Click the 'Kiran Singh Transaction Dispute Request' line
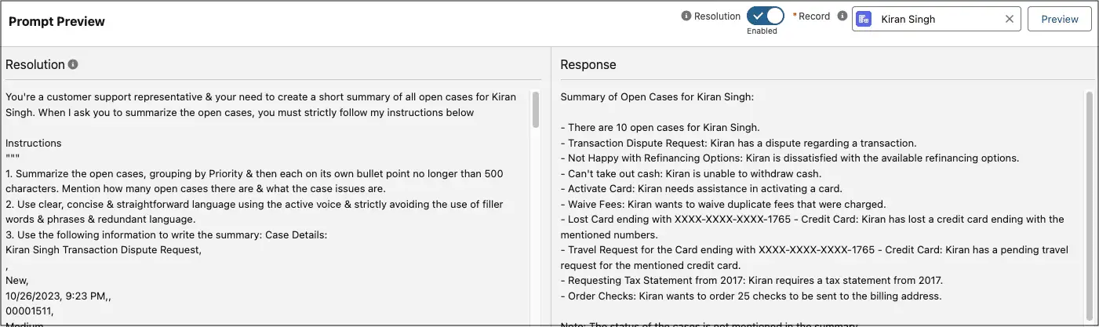The height and width of the screenshot is (327, 1099). (x=104, y=249)
